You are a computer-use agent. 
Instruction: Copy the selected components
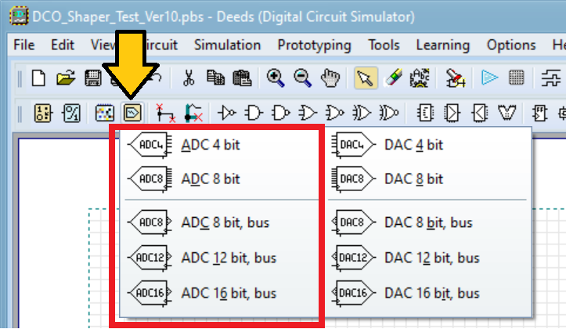pos(215,78)
